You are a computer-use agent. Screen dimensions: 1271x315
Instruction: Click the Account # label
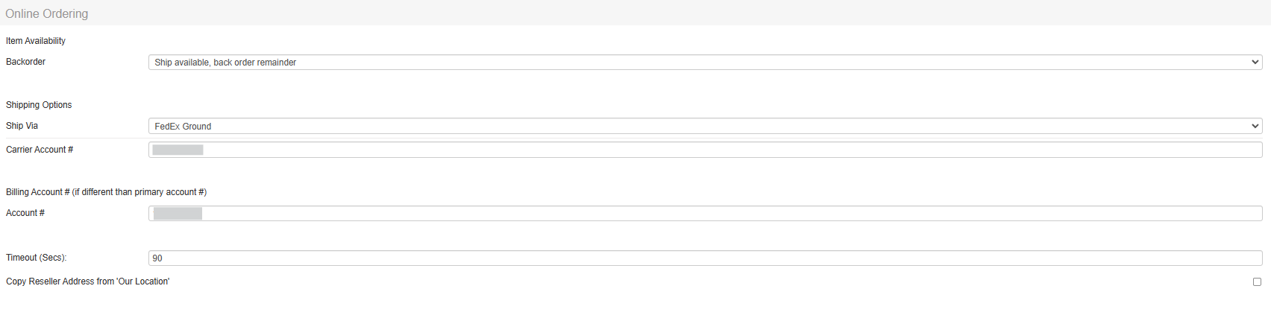tap(25, 213)
